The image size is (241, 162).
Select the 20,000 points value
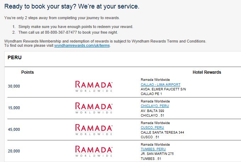click(14, 151)
